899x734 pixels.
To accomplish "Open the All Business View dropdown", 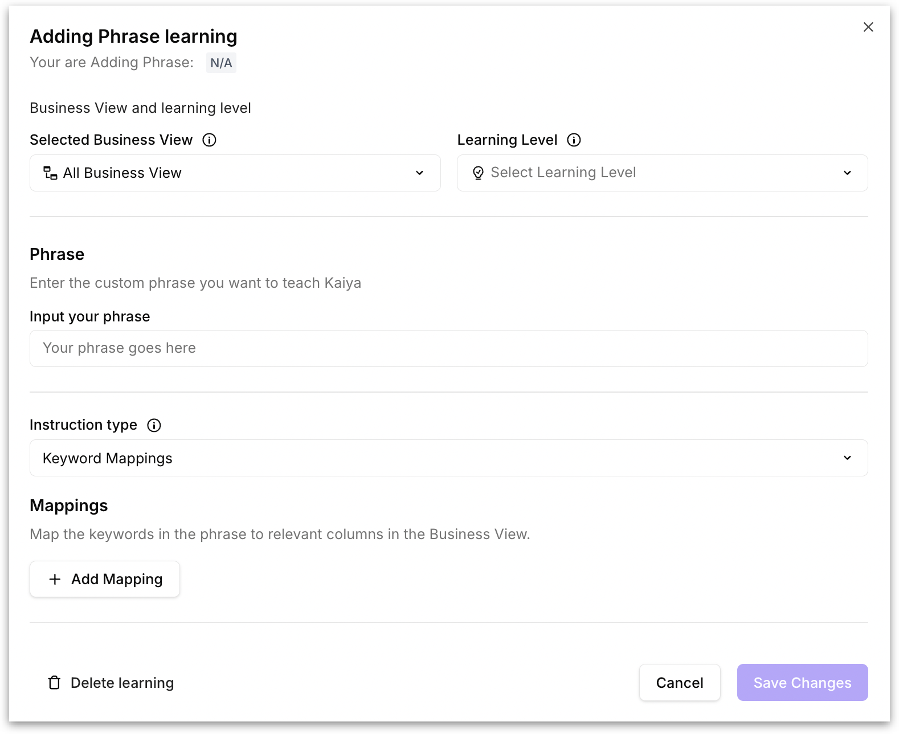I will click(235, 173).
